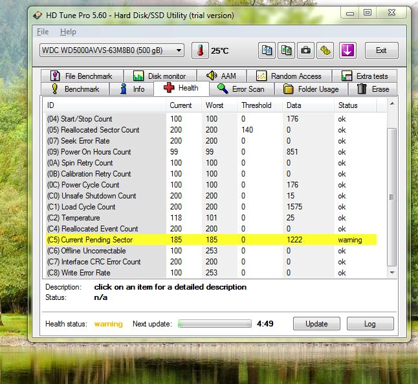Select the (C8) Write Error Rate row

[210, 273]
